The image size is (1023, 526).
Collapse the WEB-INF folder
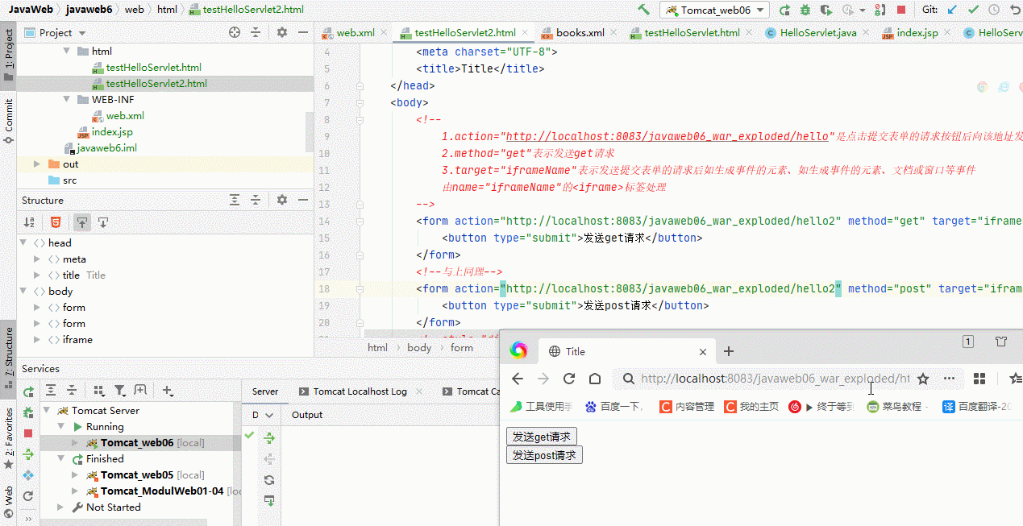tap(67, 99)
